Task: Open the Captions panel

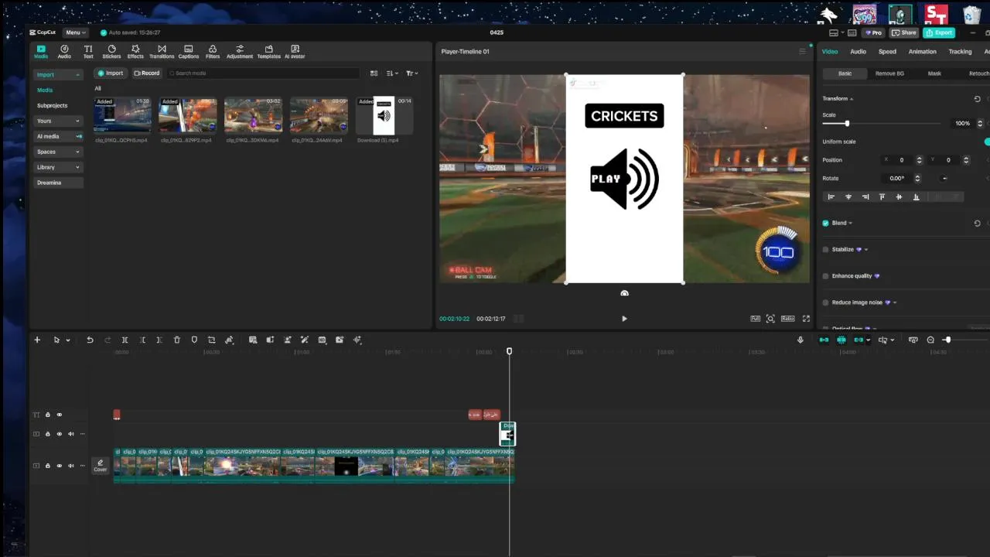Action: click(x=189, y=52)
